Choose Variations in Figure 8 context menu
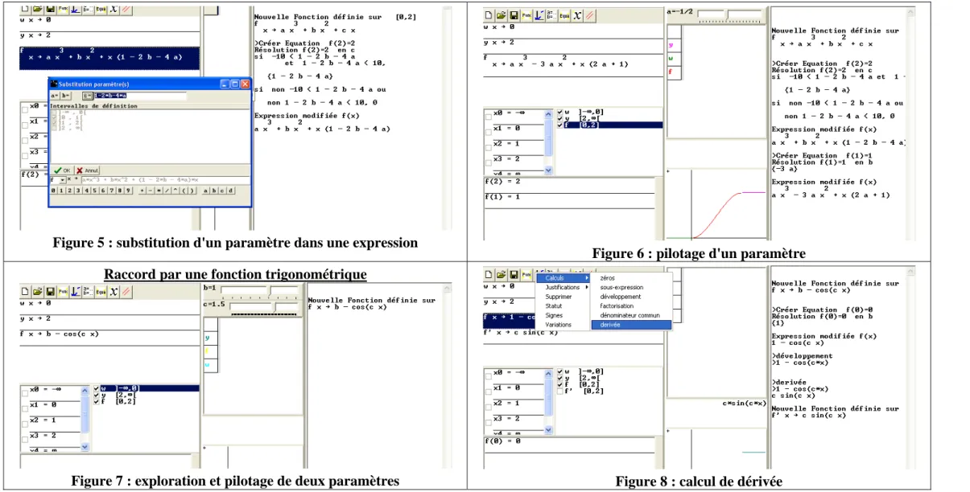Image resolution: width=970 pixels, height=492 pixels. 563,325
